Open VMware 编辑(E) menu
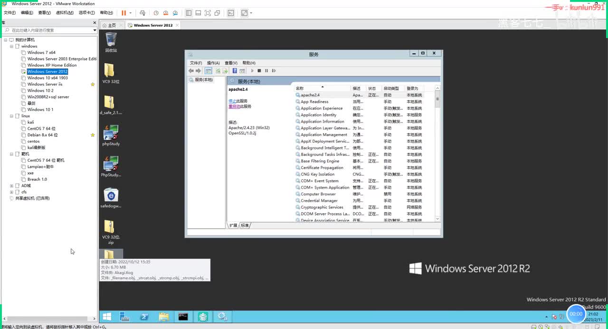 [x=27, y=13]
